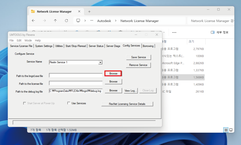Toggle Start Server at Power Up checkbox

click(x=24, y=103)
